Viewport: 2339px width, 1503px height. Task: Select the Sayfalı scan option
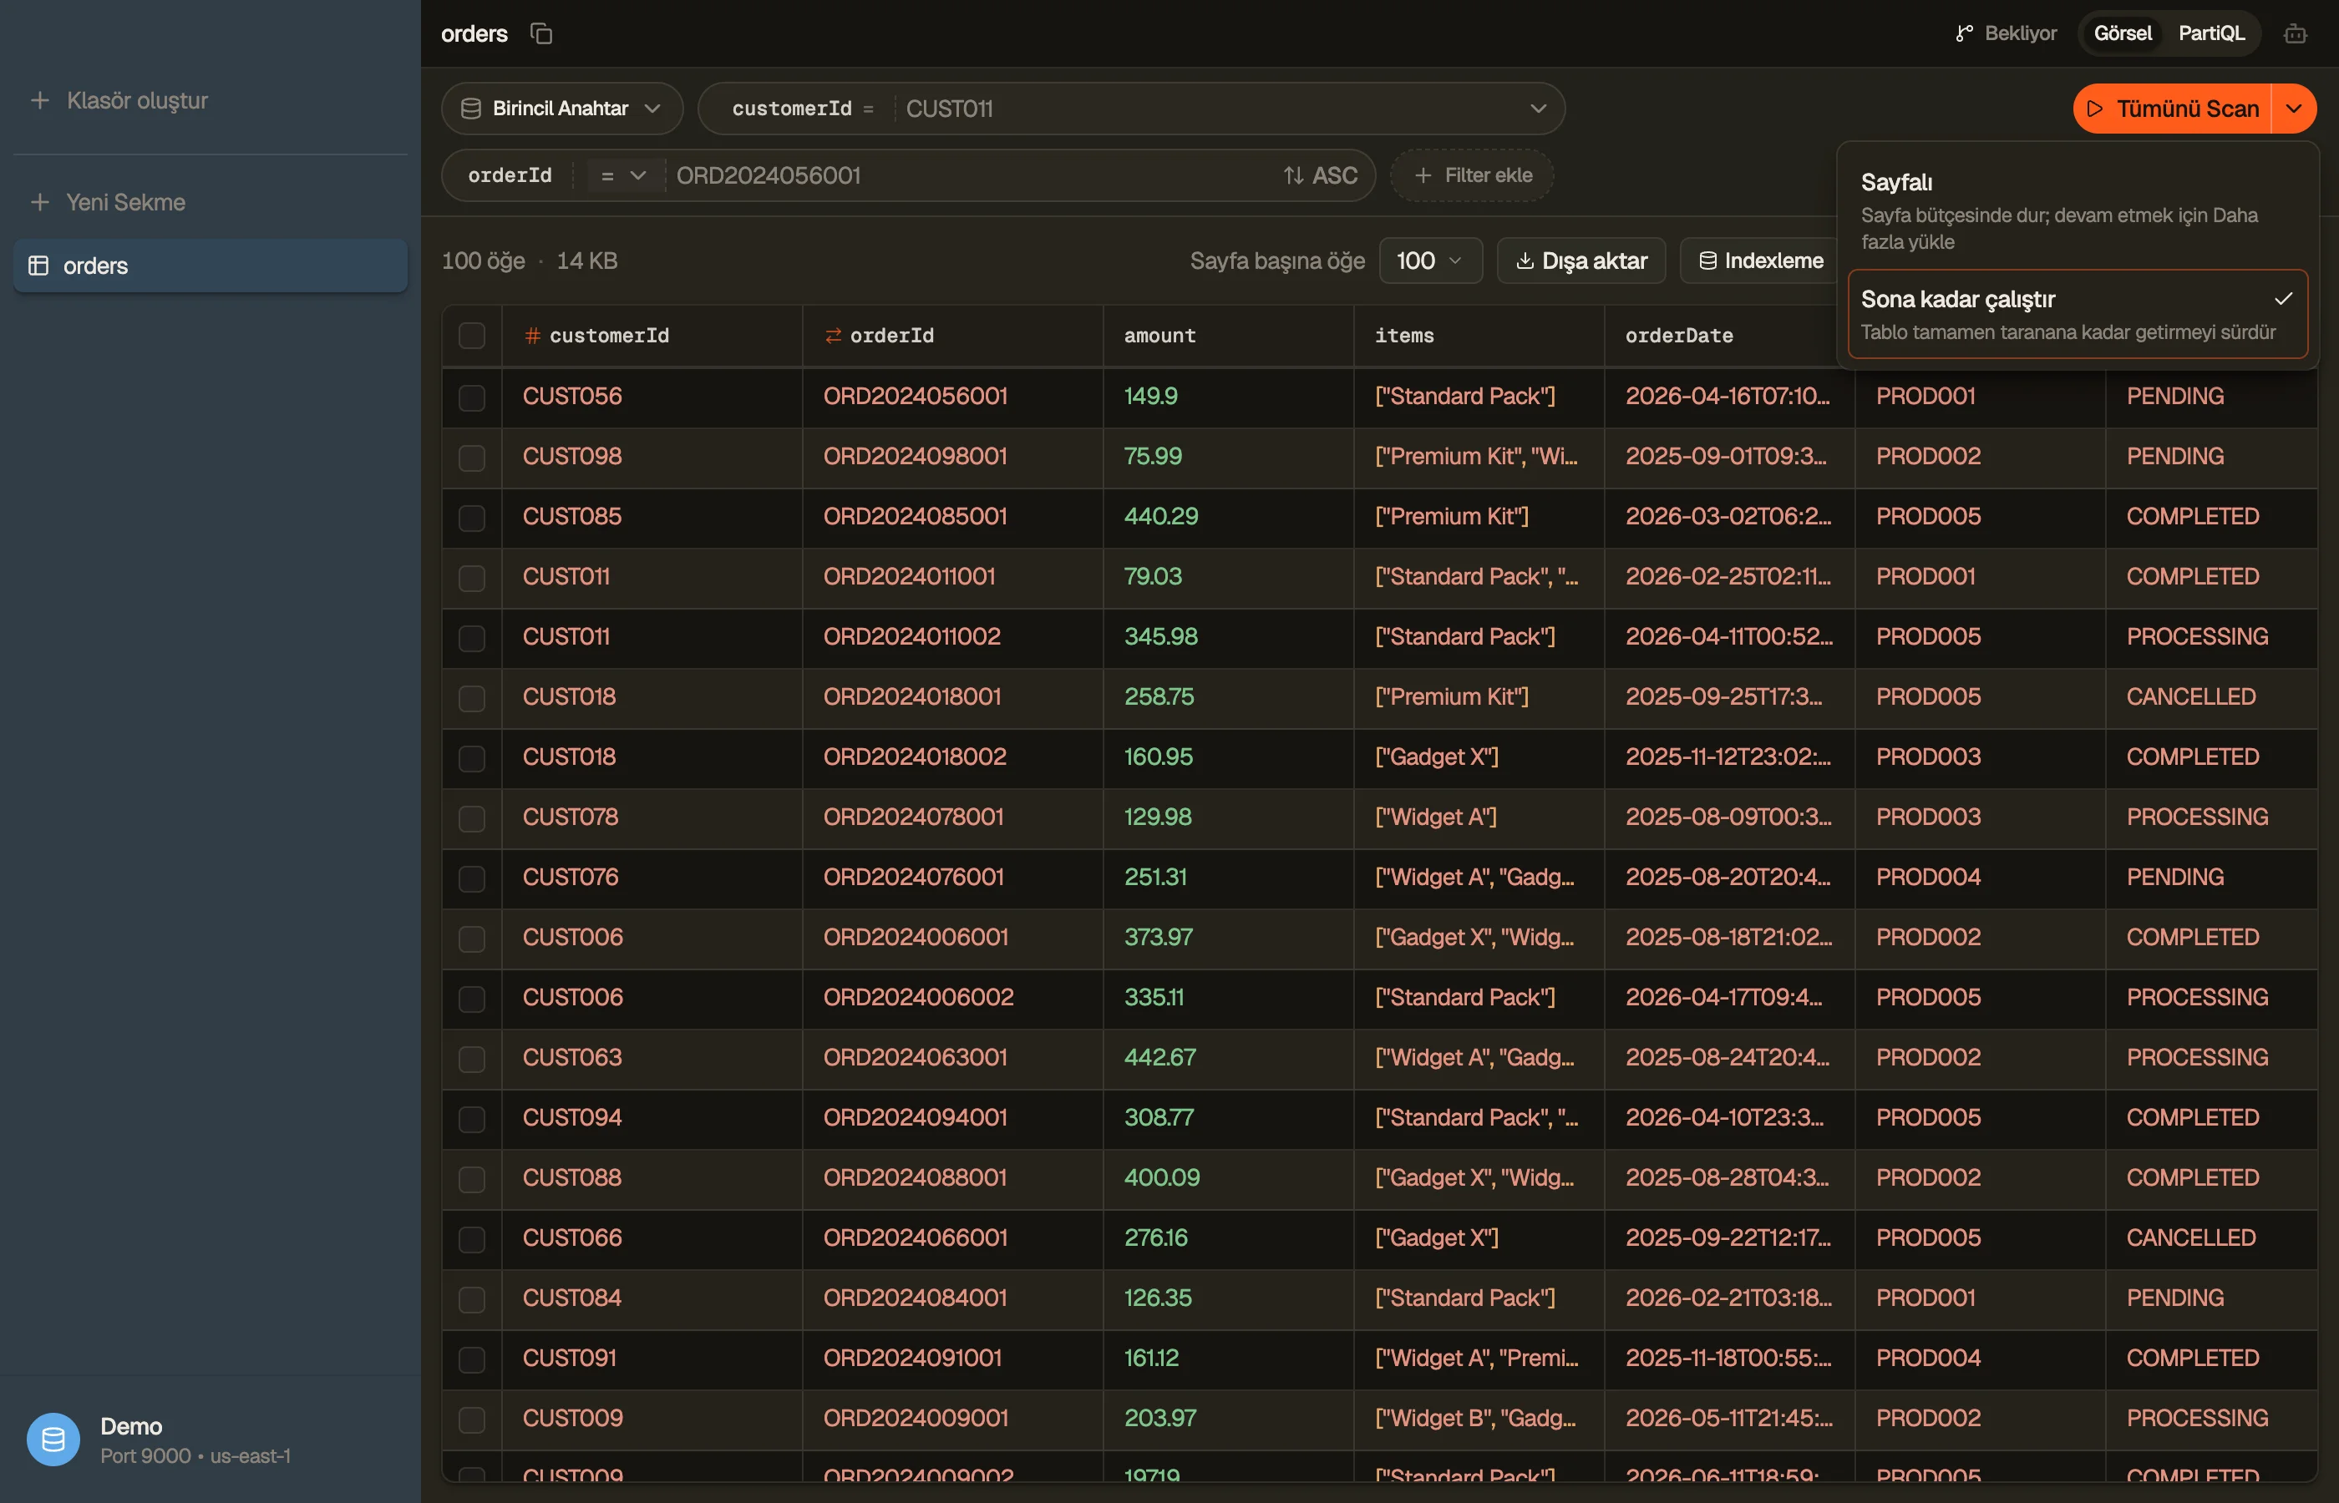2077,210
